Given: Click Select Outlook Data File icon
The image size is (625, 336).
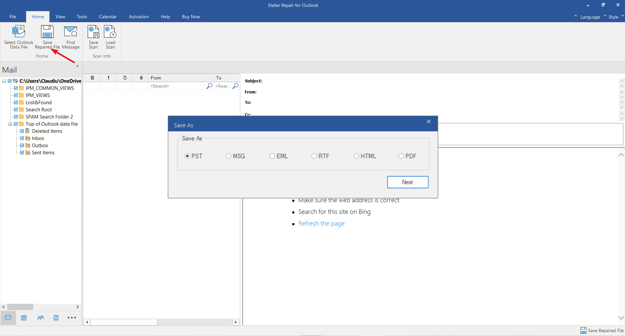Looking at the screenshot, I should pyautogui.click(x=19, y=32).
